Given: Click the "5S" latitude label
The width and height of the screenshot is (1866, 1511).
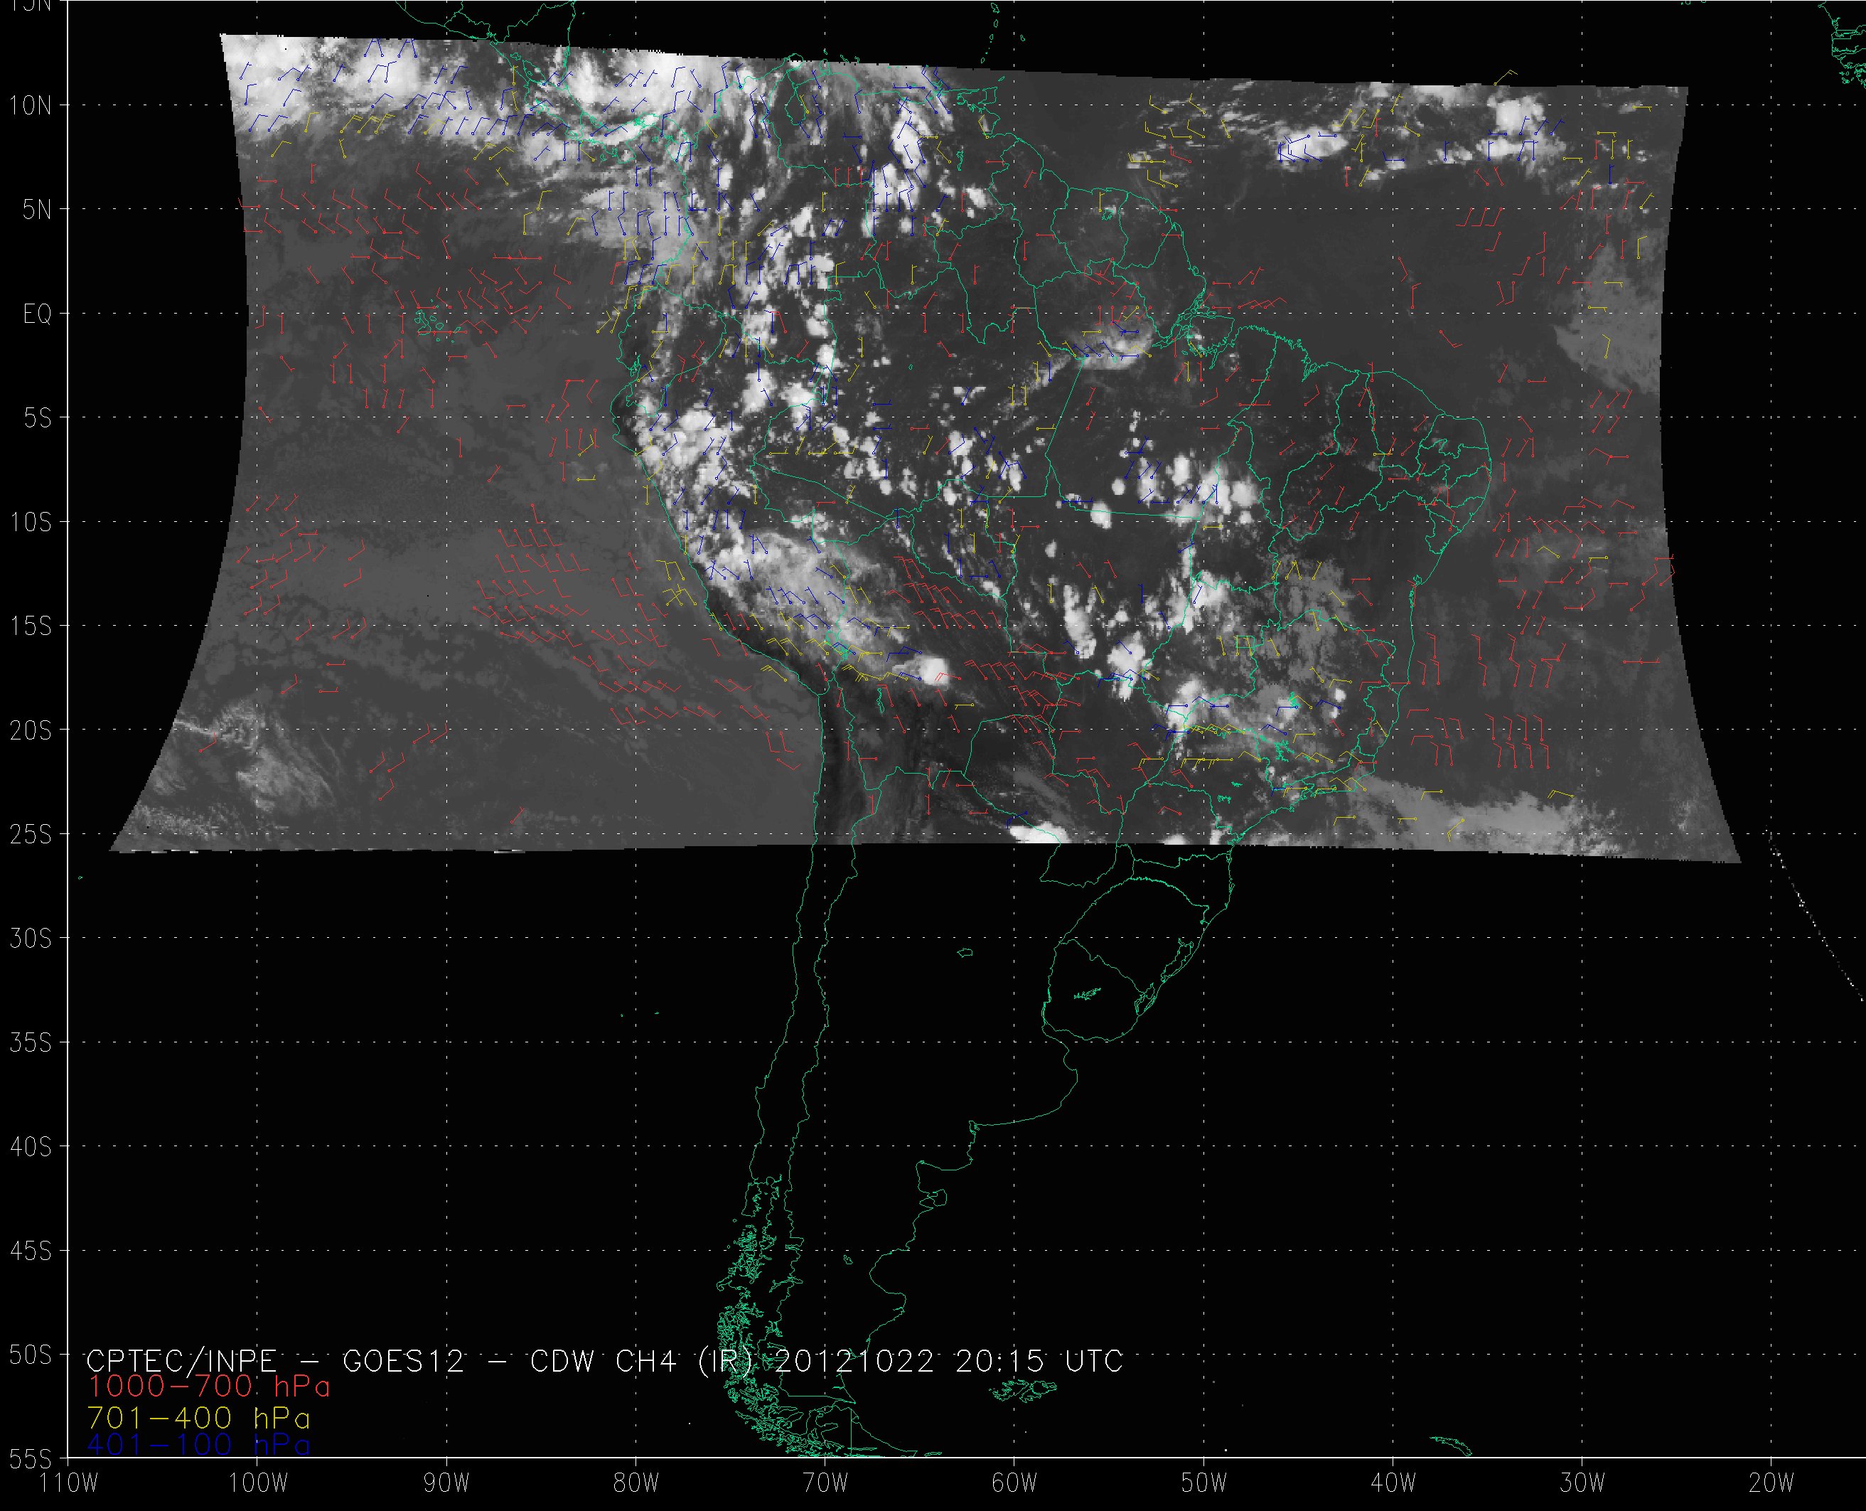Looking at the screenshot, I should point(36,418).
